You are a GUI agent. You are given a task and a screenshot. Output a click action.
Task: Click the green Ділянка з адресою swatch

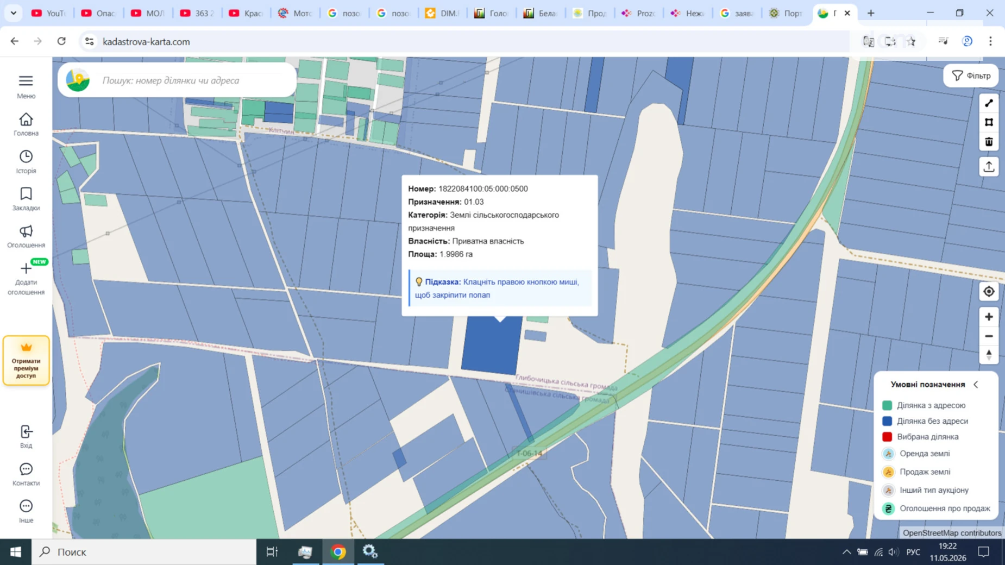coord(887,405)
